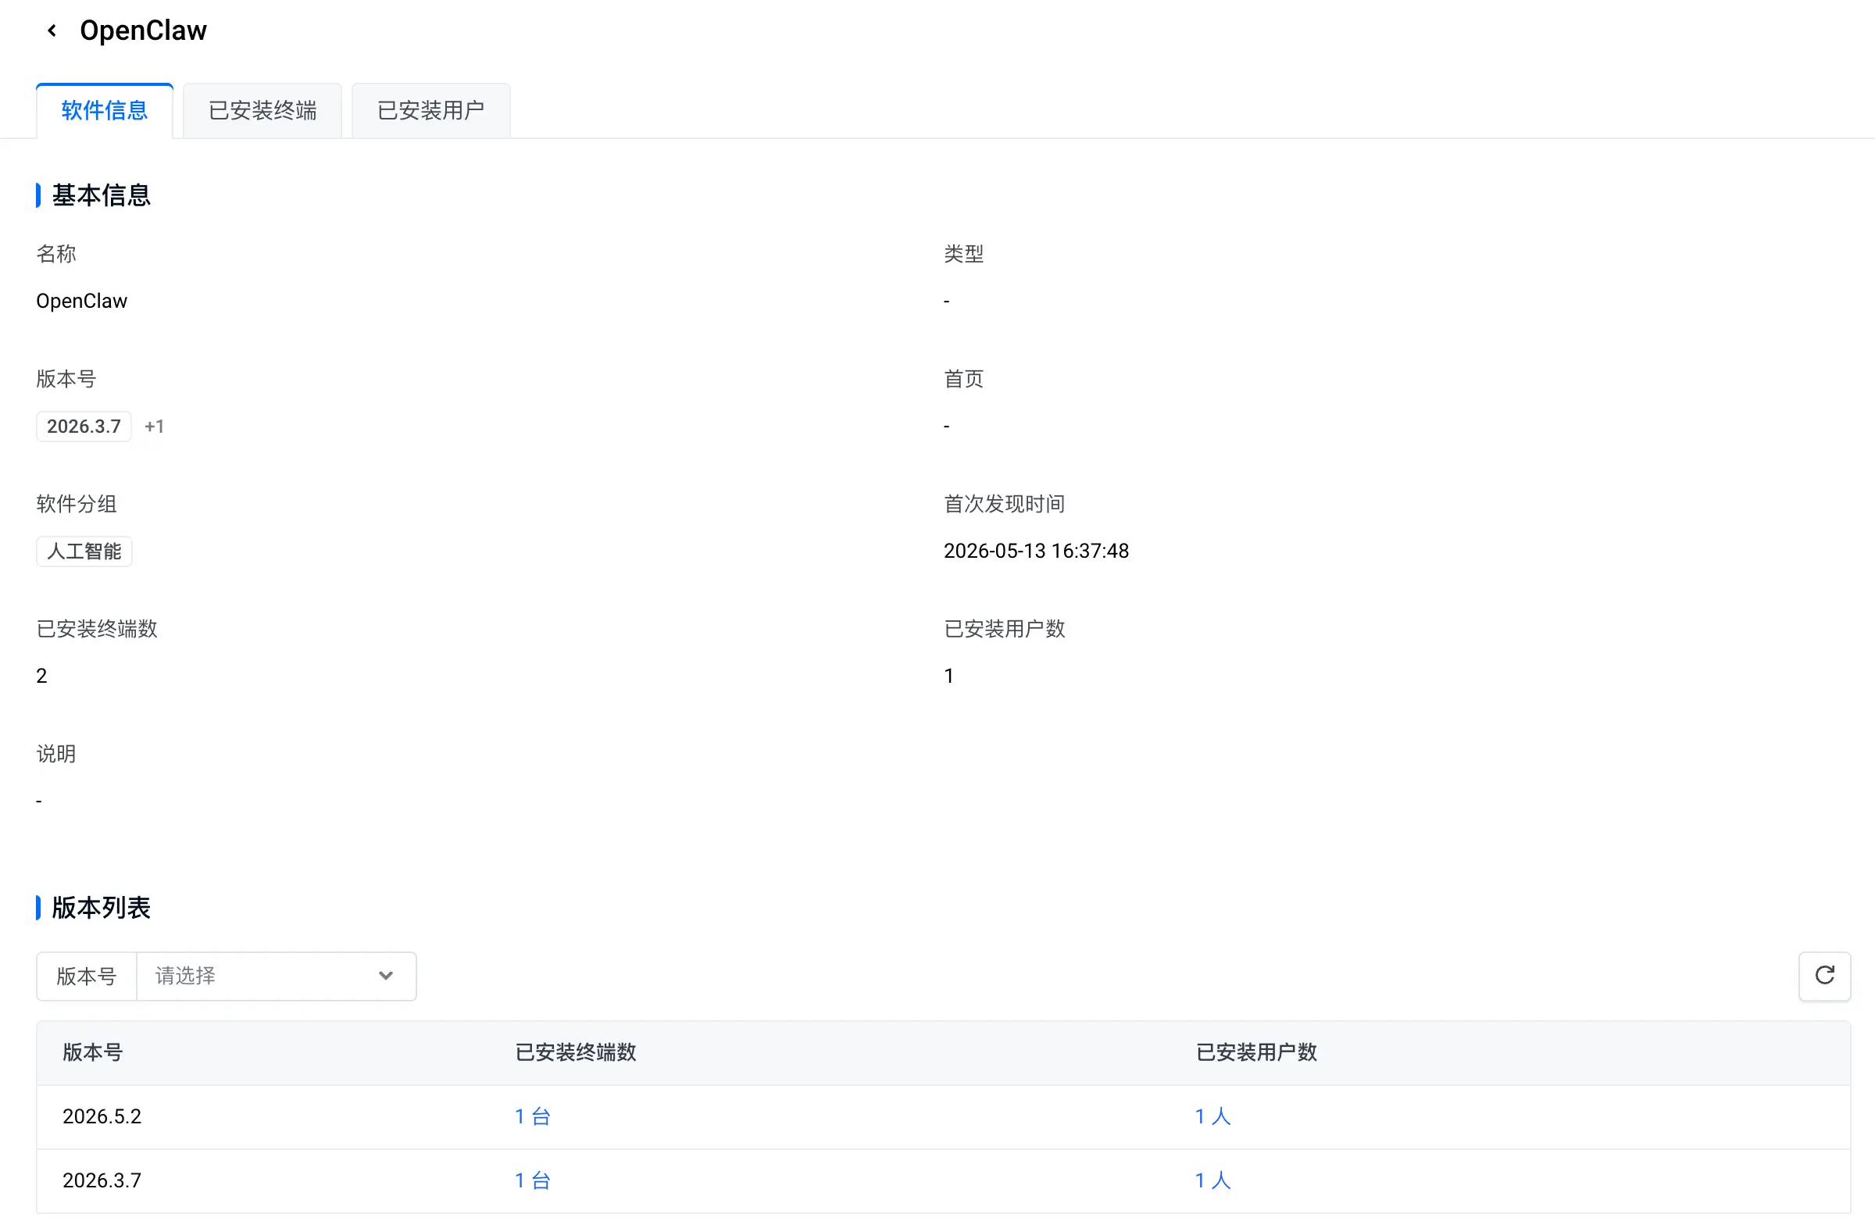Open the 已安装用户 tab
Image resolution: width=1875 pixels, height=1221 pixels.
click(x=431, y=110)
